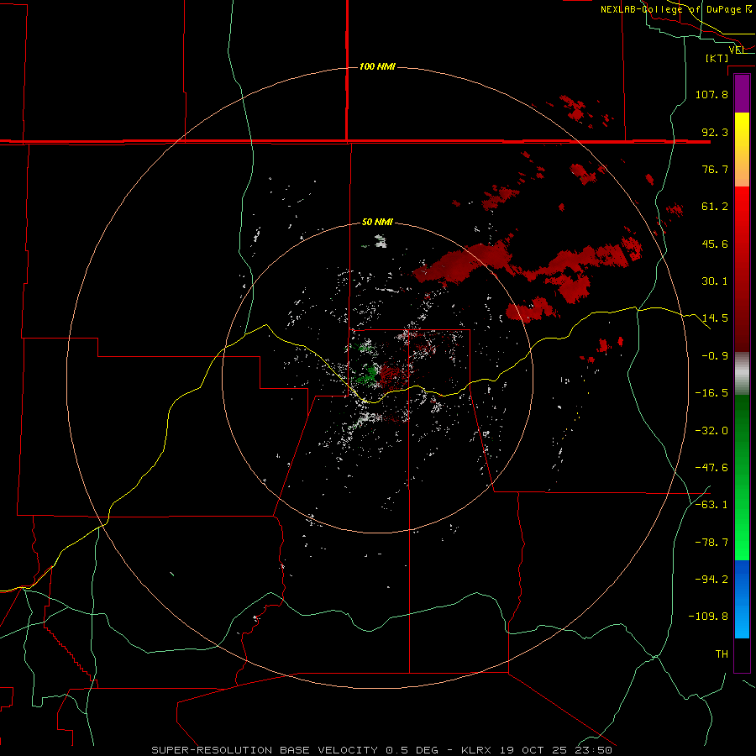Click the TH label near the scale bottom
Image resolution: width=756 pixels, height=756 pixels.
click(x=722, y=654)
